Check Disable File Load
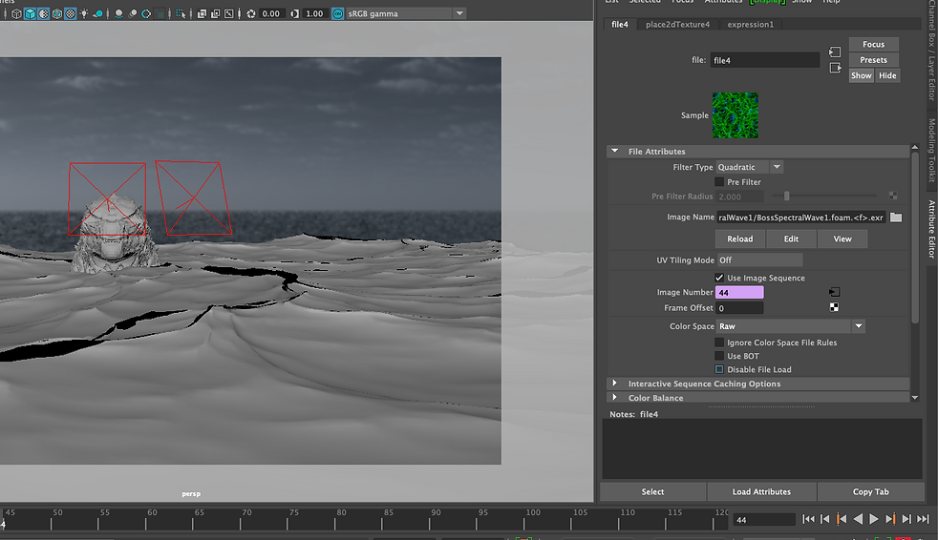Viewport: 938px width, 540px height. point(719,369)
